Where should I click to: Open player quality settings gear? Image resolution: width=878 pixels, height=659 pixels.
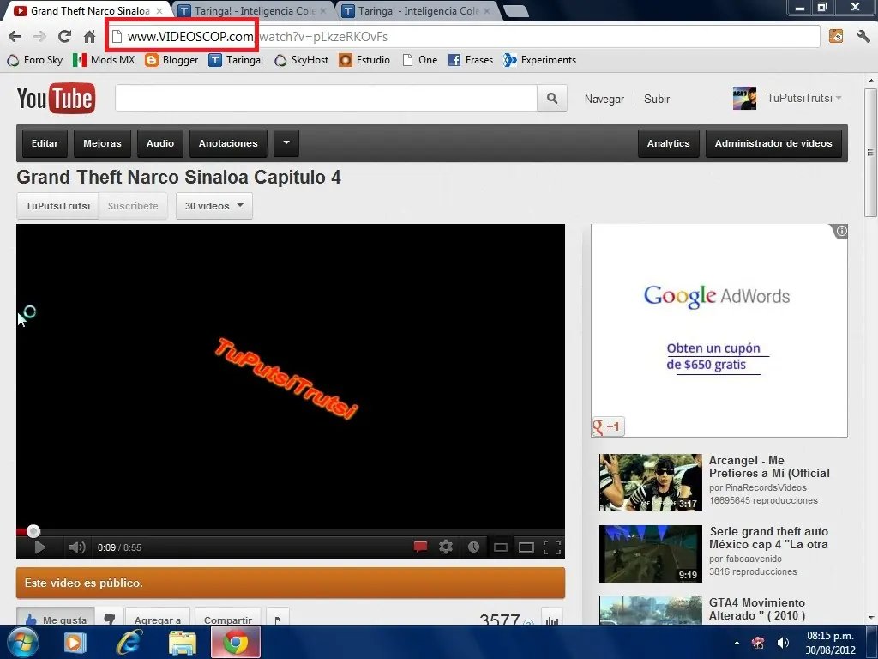446,547
